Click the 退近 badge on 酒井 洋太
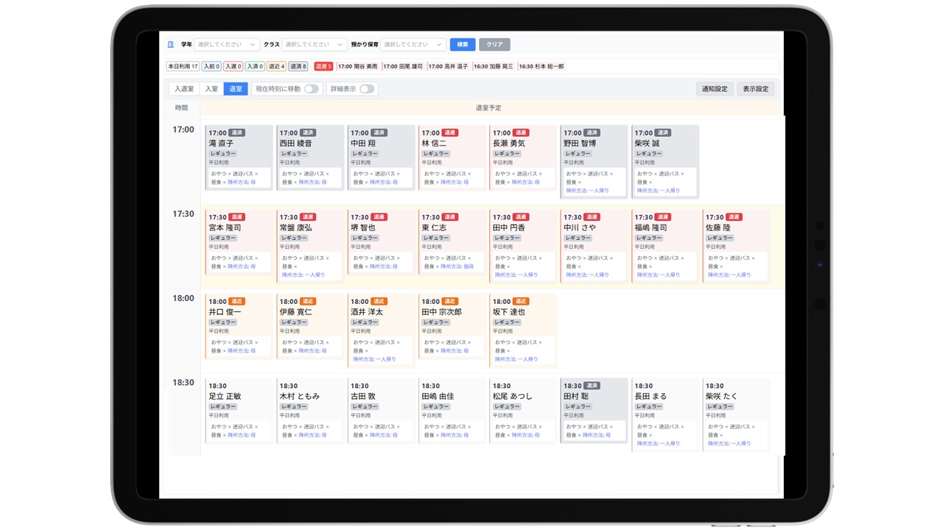 click(x=379, y=301)
